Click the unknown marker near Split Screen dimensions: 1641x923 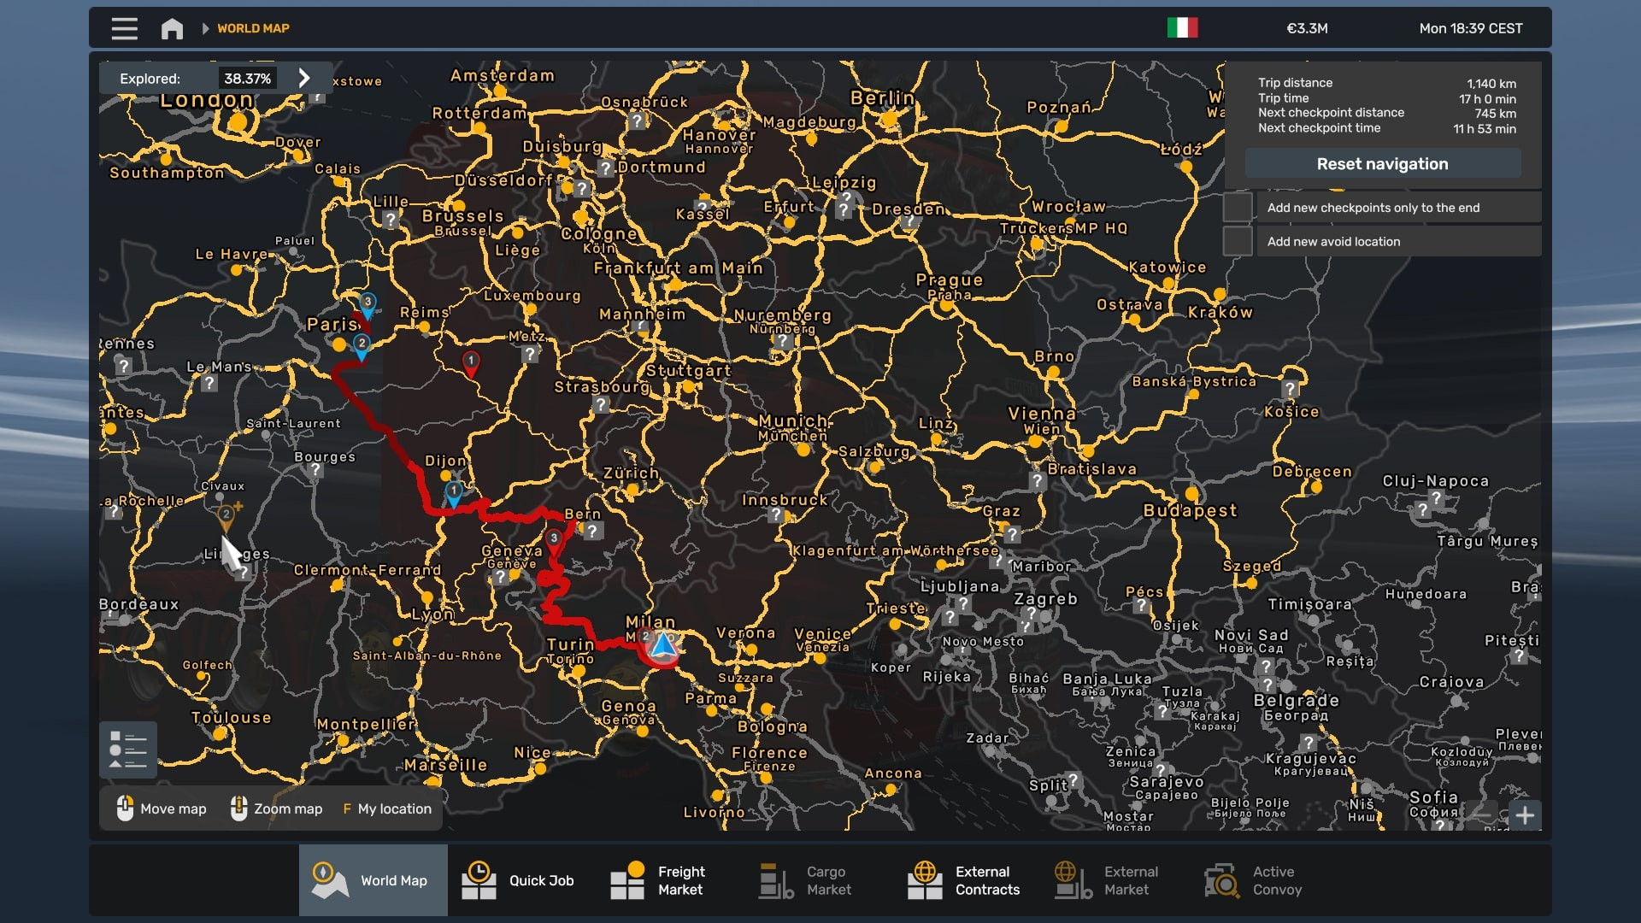point(1074,779)
